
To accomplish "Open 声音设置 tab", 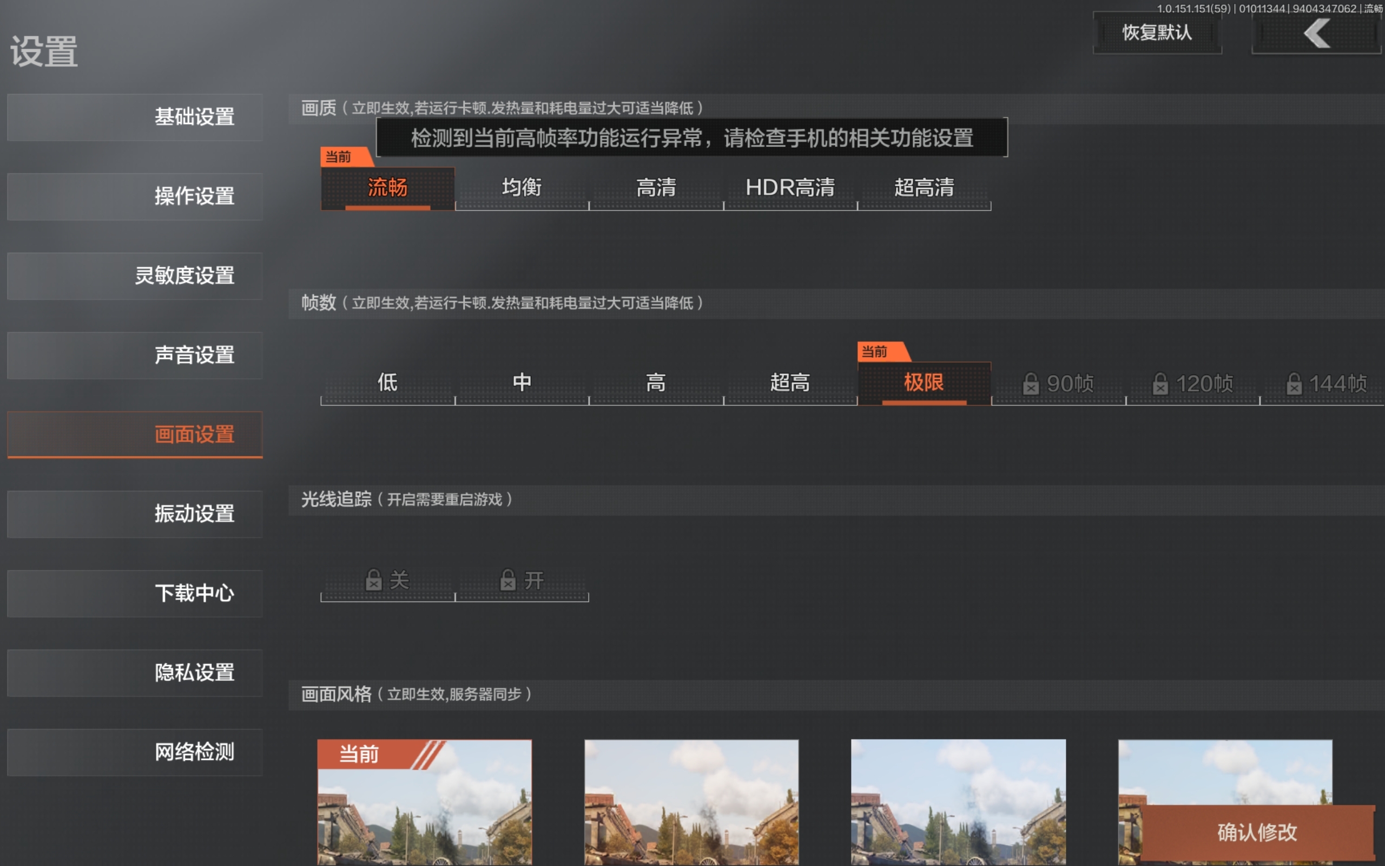I will 135,355.
